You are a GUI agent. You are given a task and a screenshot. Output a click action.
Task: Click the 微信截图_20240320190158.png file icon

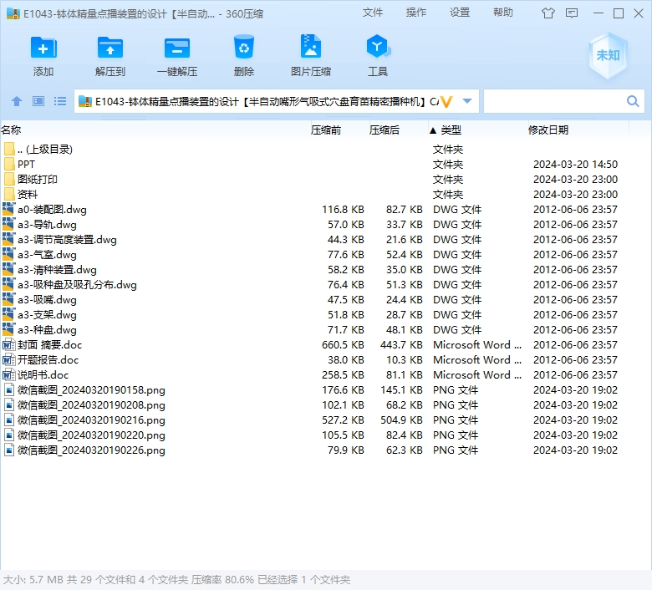coord(8,390)
